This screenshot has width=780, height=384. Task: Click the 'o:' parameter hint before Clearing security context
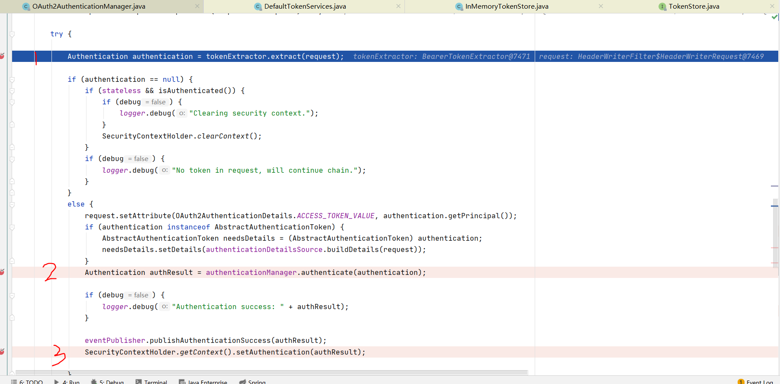point(182,113)
